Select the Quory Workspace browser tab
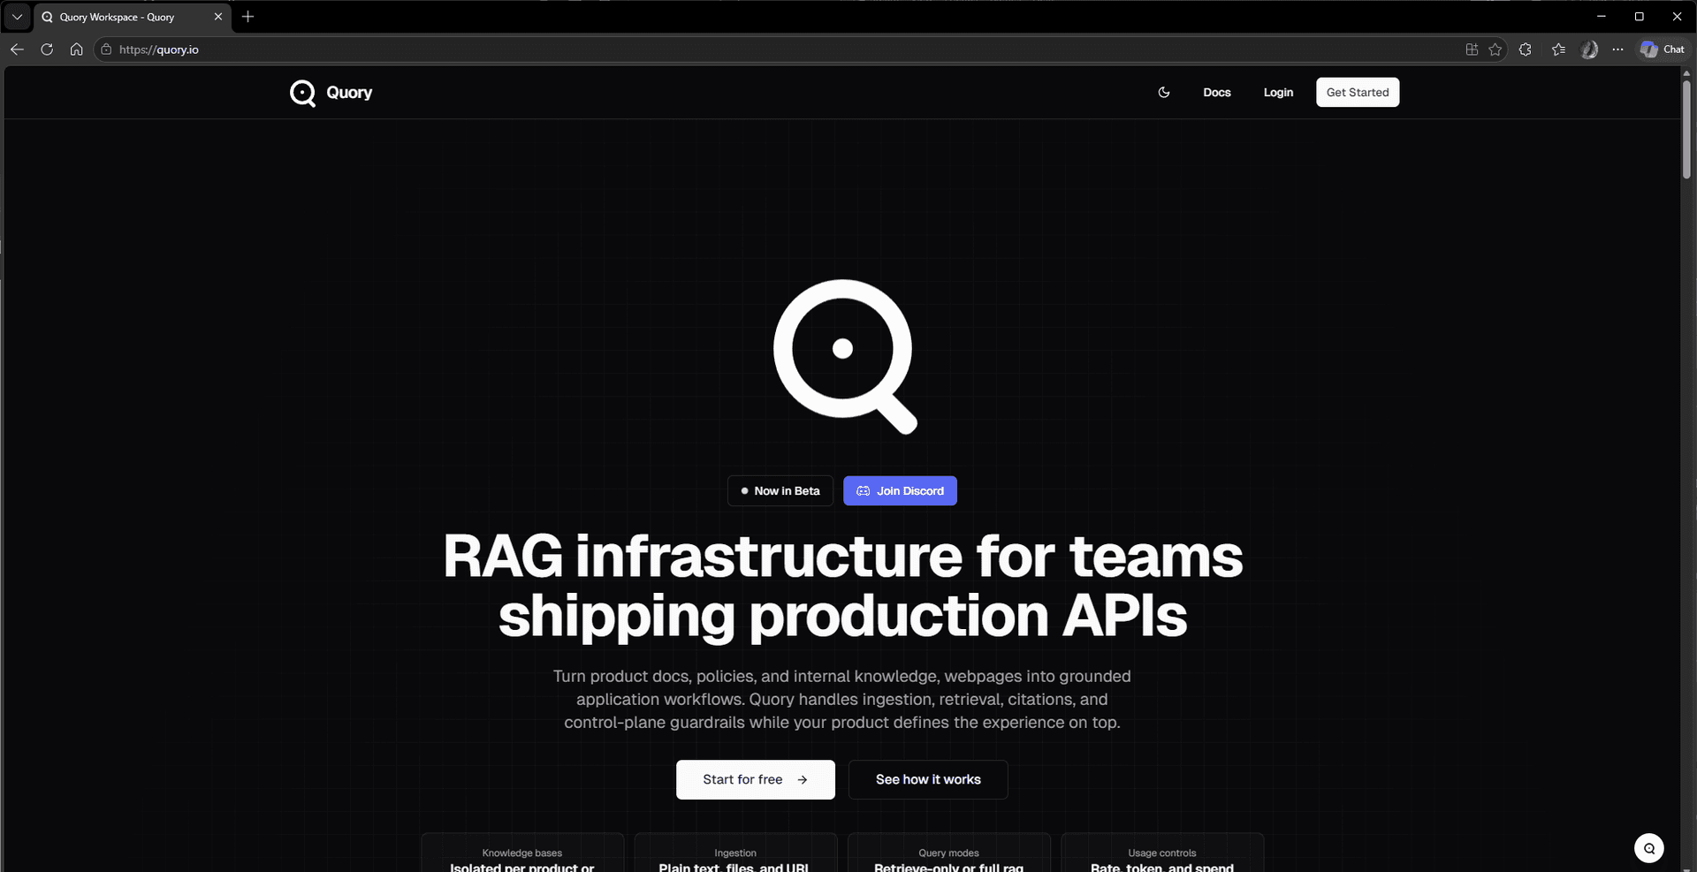The image size is (1697, 872). pyautogui.click(x=133, y=17)
